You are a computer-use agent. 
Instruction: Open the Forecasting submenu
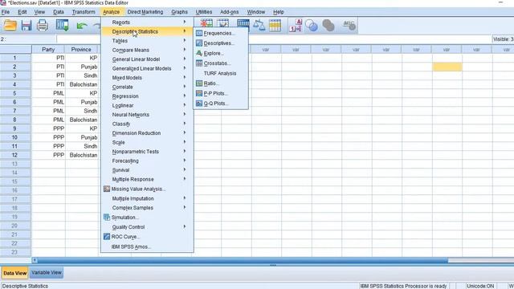pos(147,161)
